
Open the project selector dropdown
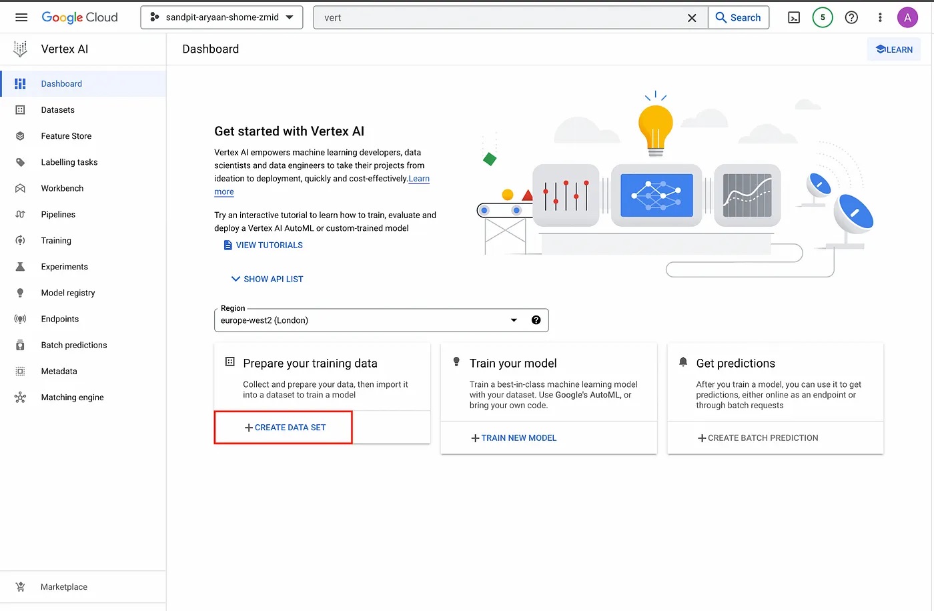click(x=221, y=17)
